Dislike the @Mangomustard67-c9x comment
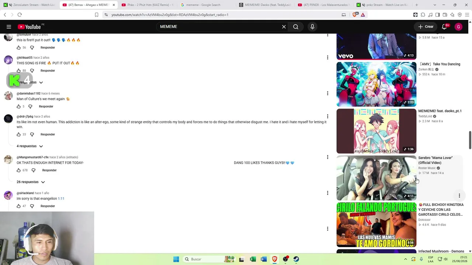 coord(34,170)
